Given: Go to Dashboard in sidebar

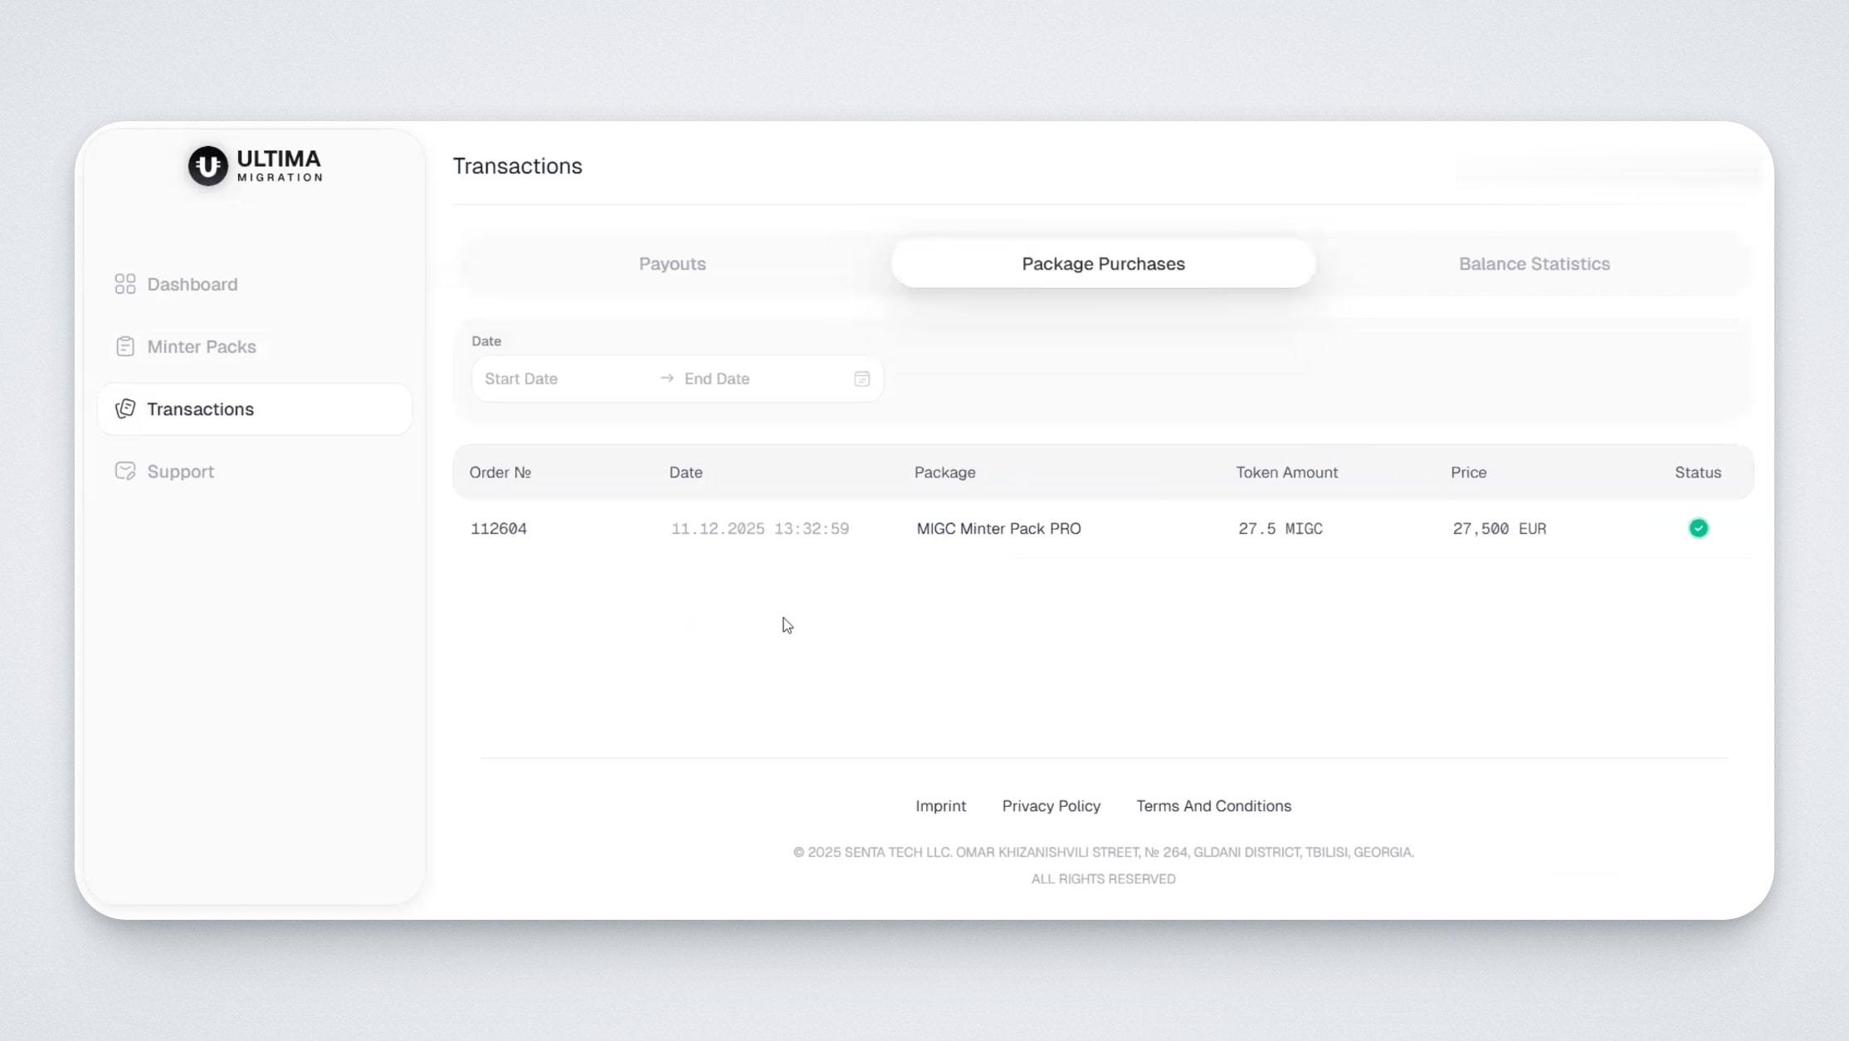Looking at the screenshot, I should (193, 285).
